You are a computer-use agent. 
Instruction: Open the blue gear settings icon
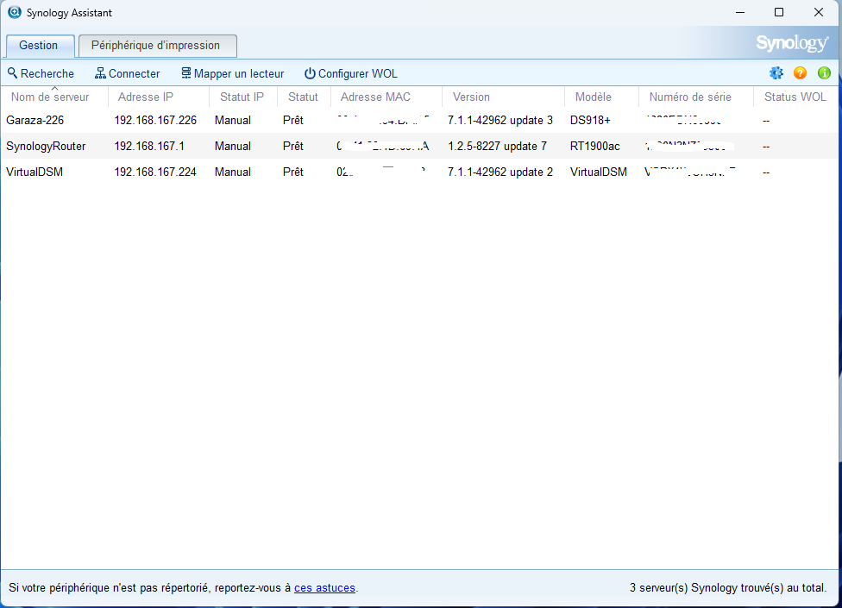(x=776, y=73)
